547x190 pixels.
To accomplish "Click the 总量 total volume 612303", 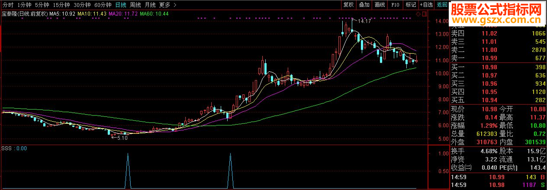I will point(486,134).
